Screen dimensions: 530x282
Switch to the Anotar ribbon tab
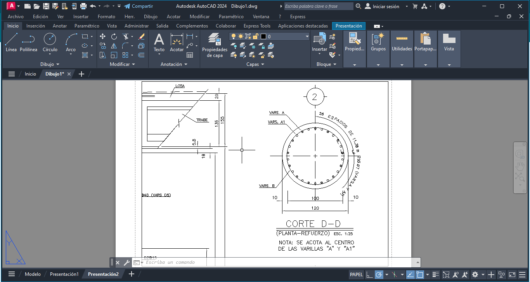click(60, 26)
